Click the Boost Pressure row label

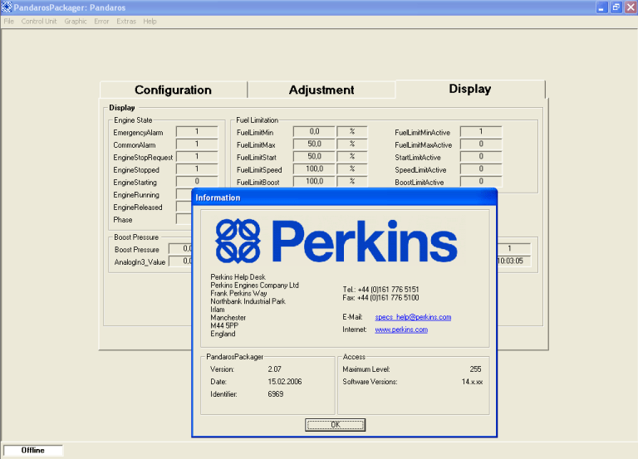(x=137, y=250)
